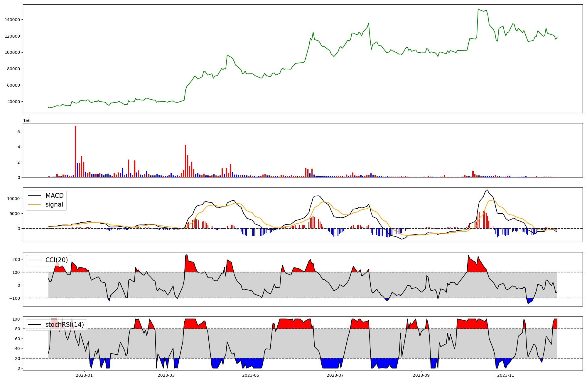Click the 40000 price axis tick label

(14, 102)
